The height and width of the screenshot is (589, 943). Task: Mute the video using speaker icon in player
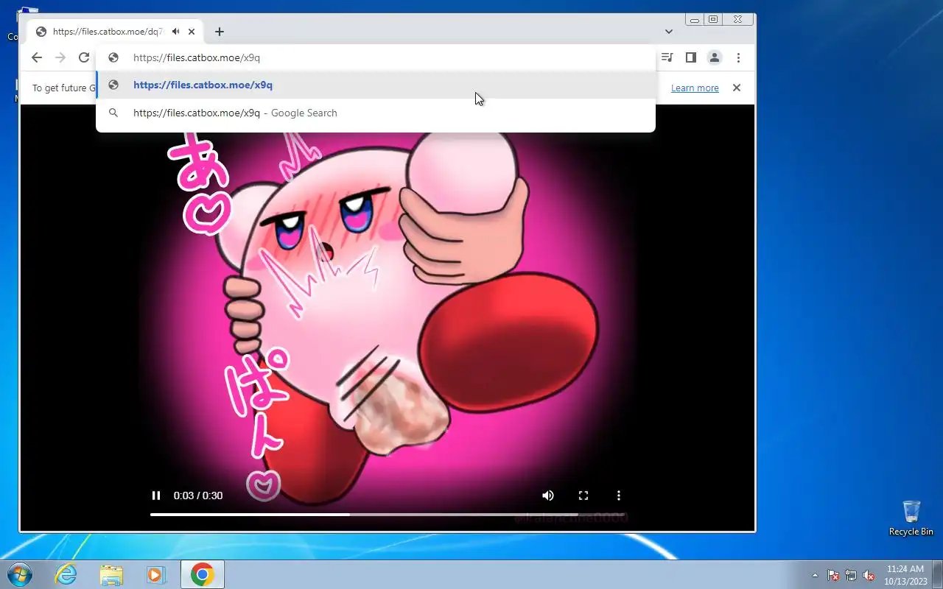[x=548, y=495]
